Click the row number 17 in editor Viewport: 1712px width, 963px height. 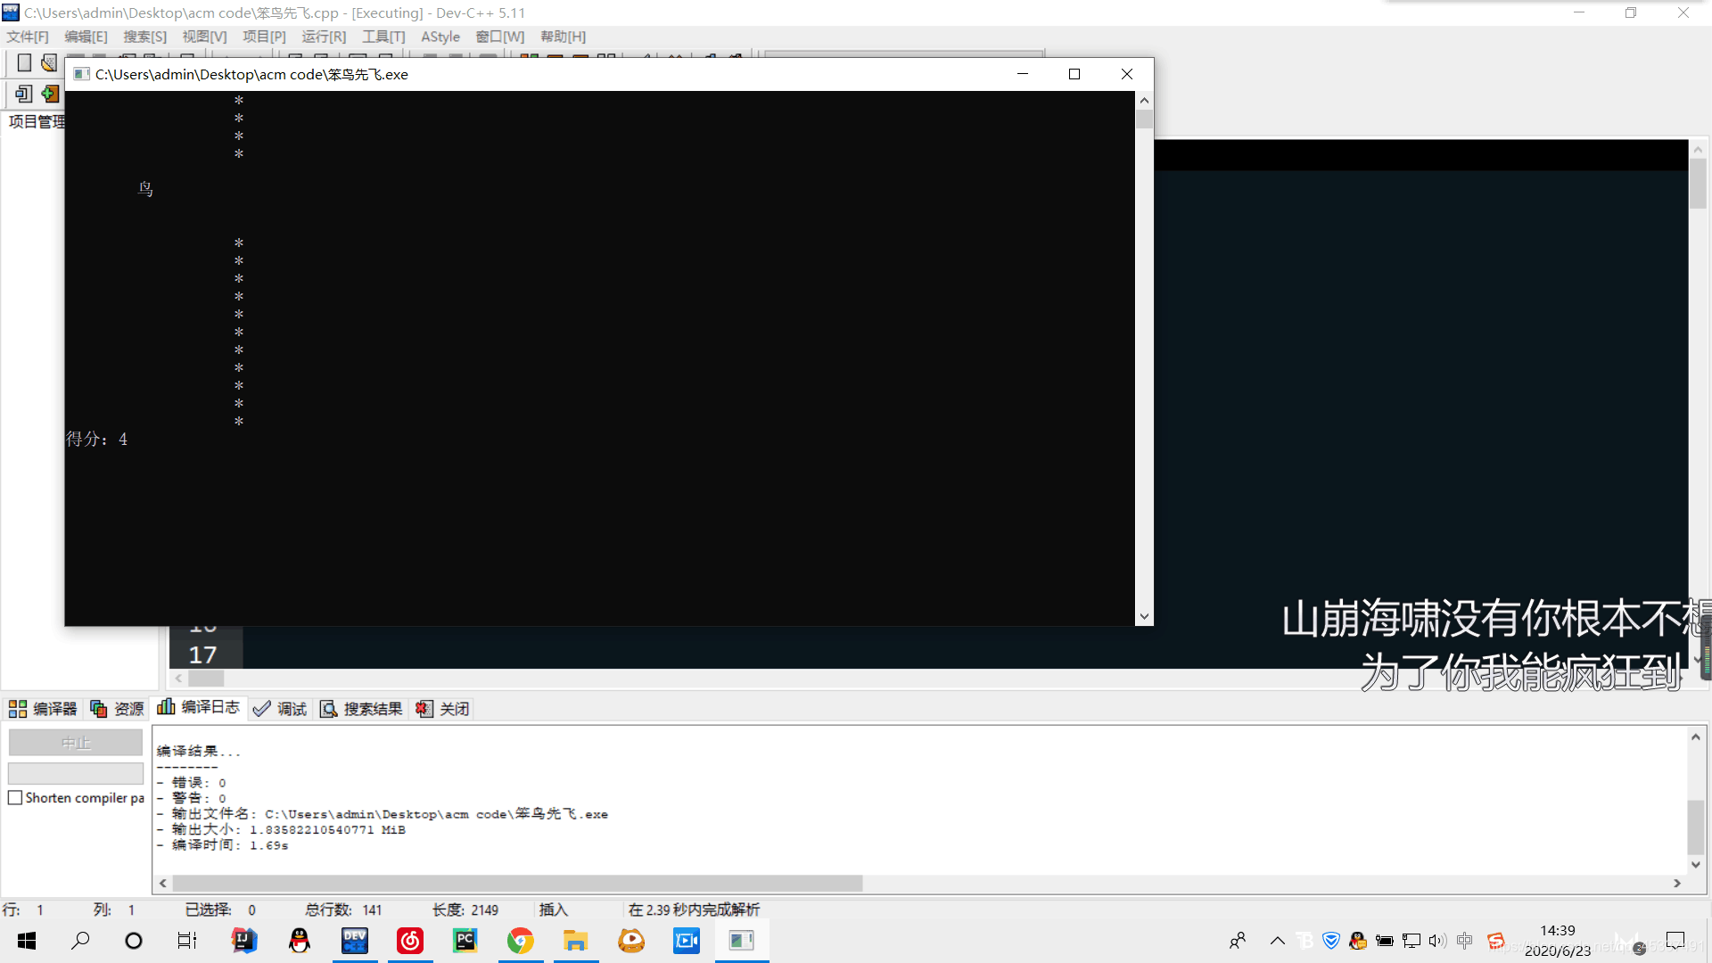(202, 654)
